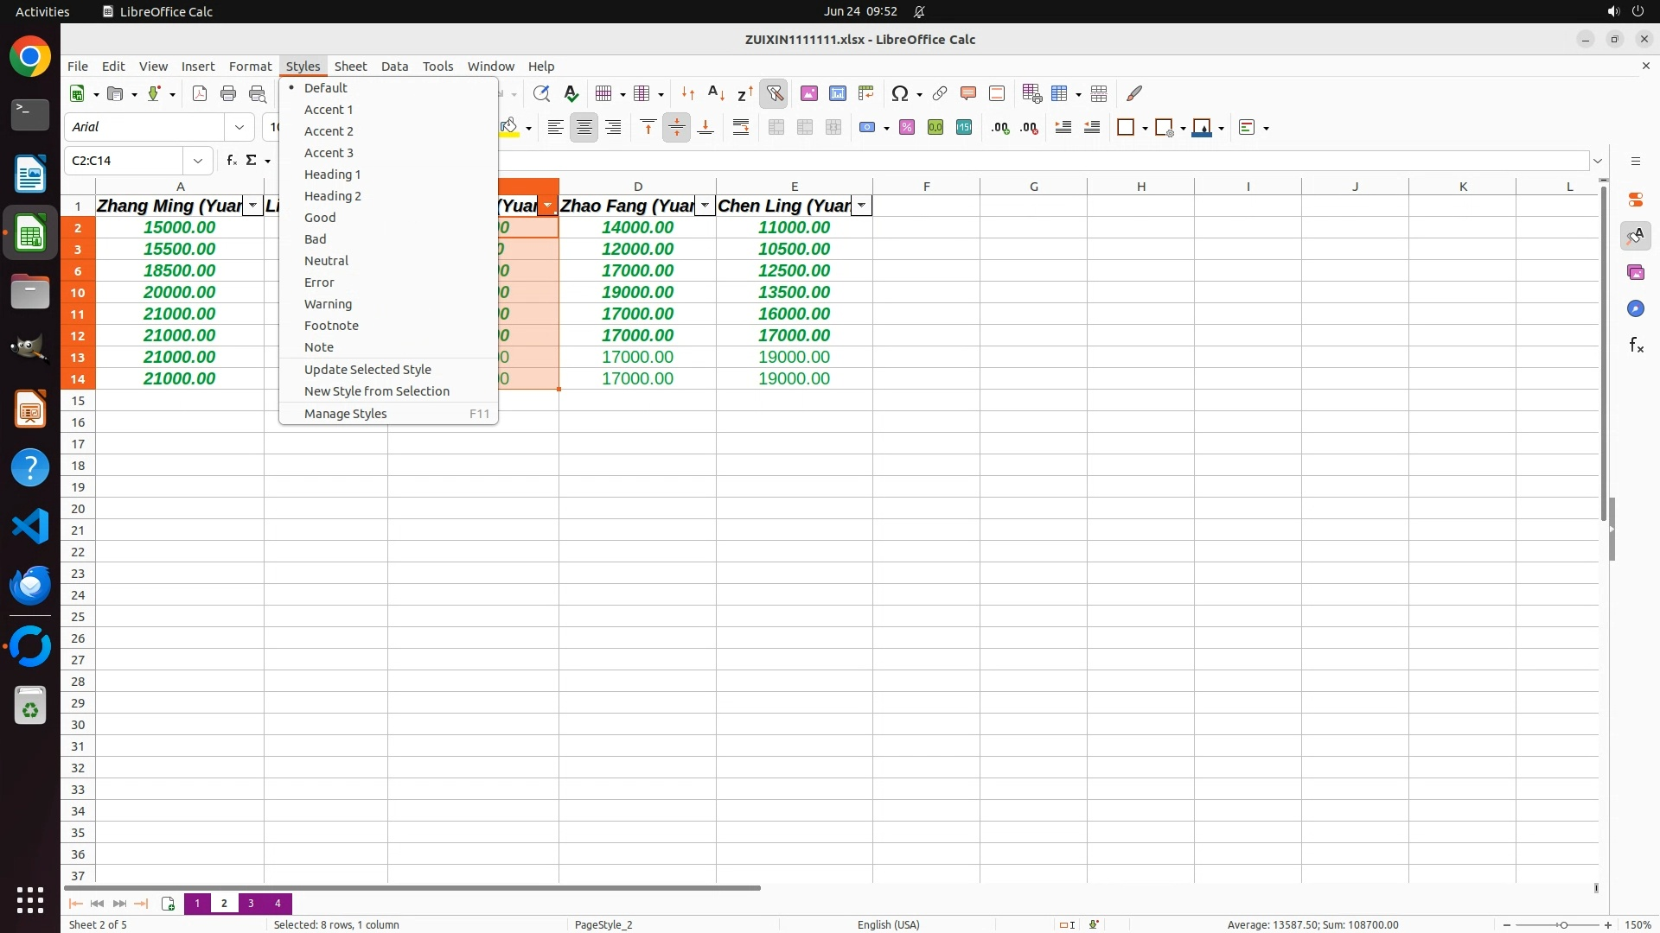
Task: Toggle Wrap Text button
Action: (x=740, y=128)
